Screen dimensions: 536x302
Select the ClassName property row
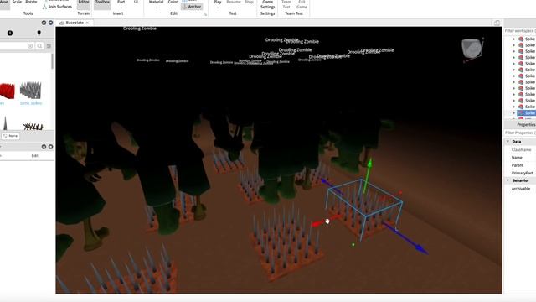pyautogui.click(x=520, y=150)
